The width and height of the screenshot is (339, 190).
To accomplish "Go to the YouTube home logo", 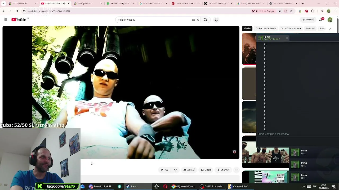I will tap(19, 20).
